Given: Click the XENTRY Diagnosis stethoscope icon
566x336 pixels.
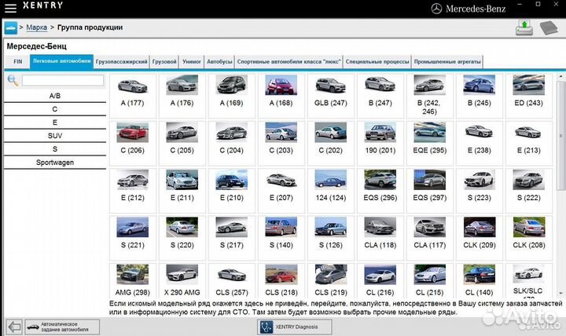Looking at the screenshot, I should pos(266,327).
